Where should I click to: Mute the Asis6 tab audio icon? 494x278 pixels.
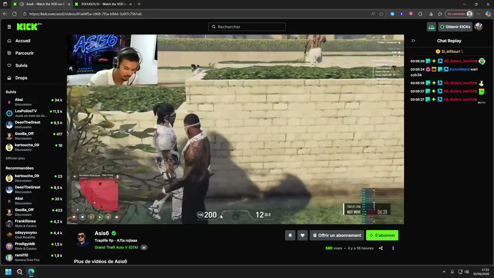pos(22,4)
